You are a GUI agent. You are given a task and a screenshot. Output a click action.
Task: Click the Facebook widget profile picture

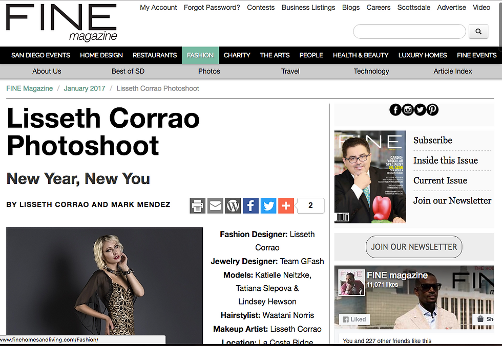pyautogui.click(x=351, y=283)
